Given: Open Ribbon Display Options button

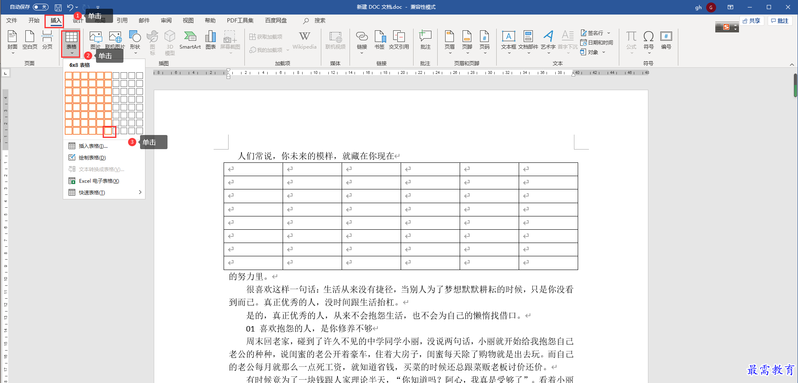Looking at the screenshot, I should tap(730, 7).
